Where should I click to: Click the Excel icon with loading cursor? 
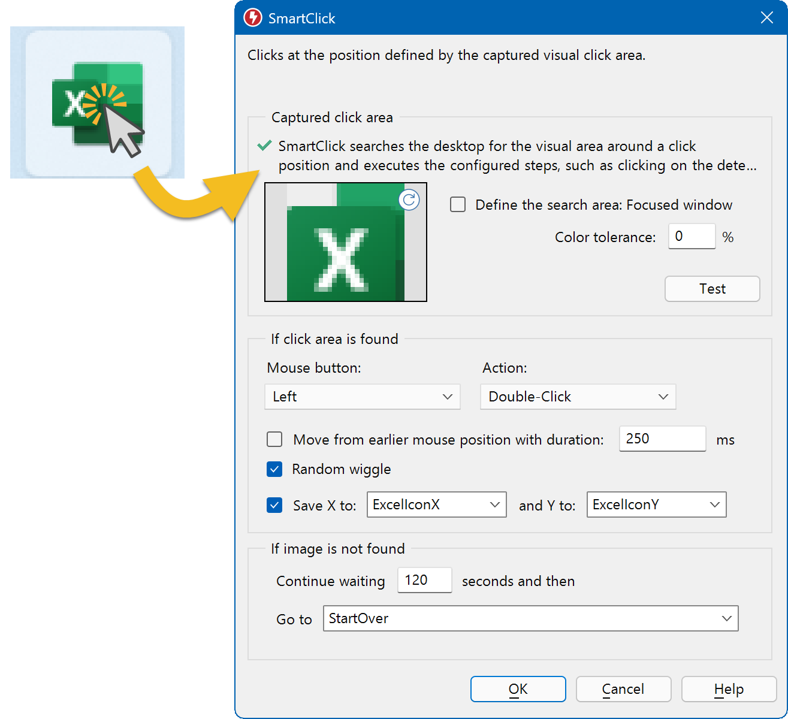(x=97, y=102)
